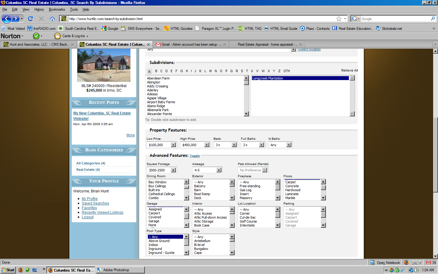Click the volume speaker tray icon
Screen dimensions: 438x274
(x=416, y=270)
